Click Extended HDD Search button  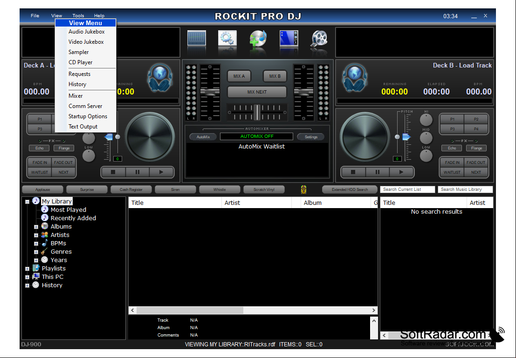[350, 189]
